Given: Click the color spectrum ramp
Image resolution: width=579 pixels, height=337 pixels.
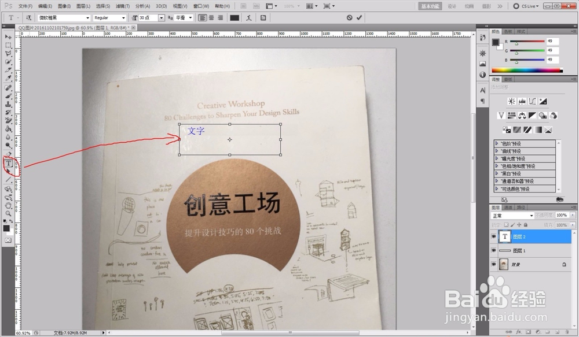Looking at the screenshot, I should 527,70.
